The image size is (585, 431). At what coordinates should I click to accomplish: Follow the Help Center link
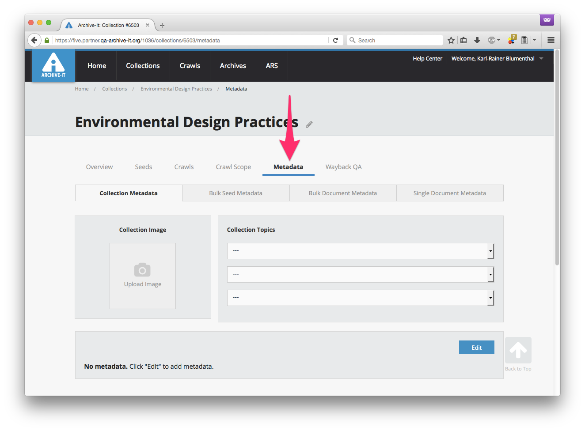pos(427,59)
